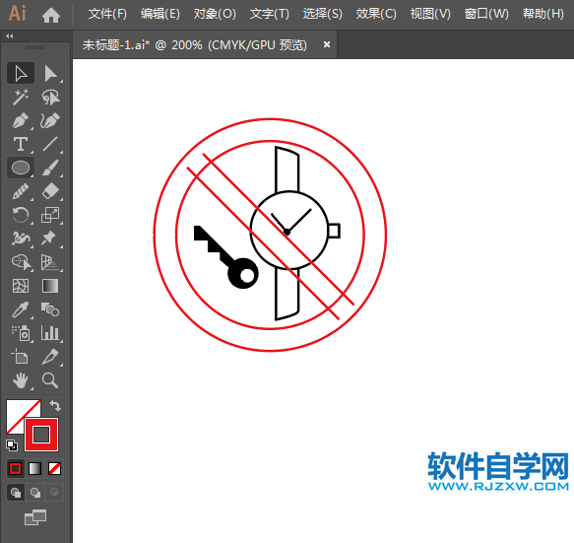Select the Artboard tool

(x=21, y=357)
